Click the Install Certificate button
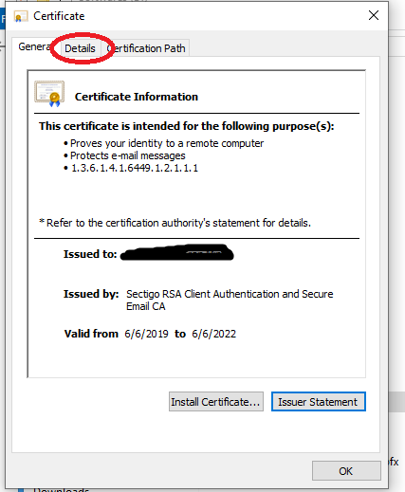The width and height of the screenshot is (405, 492). 216,402
